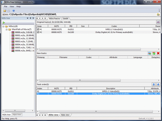This screenshot has height=121, width=162.
Task: Select the M2ts tree bottom tab
Action: (6, 115)
